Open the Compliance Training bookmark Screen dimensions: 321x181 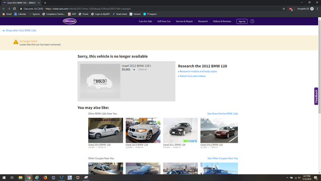53,14
